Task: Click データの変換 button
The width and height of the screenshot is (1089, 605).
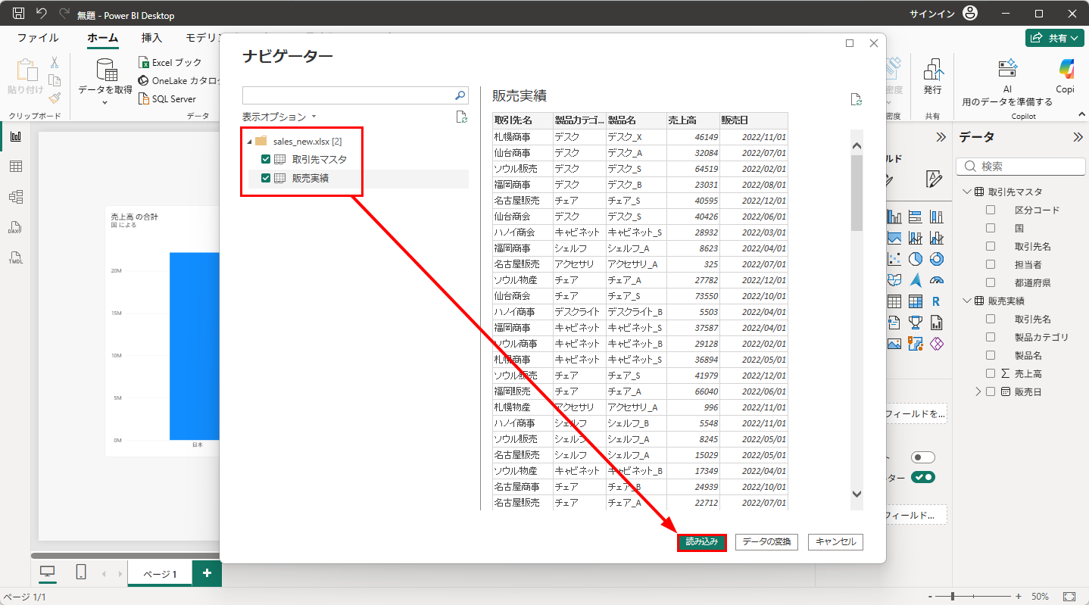Action: (x=766, y=542)
